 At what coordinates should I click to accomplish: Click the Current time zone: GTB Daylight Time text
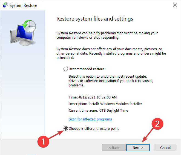99,111
